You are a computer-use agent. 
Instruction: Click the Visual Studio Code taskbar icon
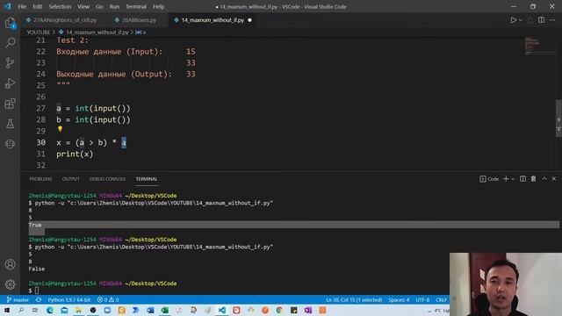click(222, 310)
